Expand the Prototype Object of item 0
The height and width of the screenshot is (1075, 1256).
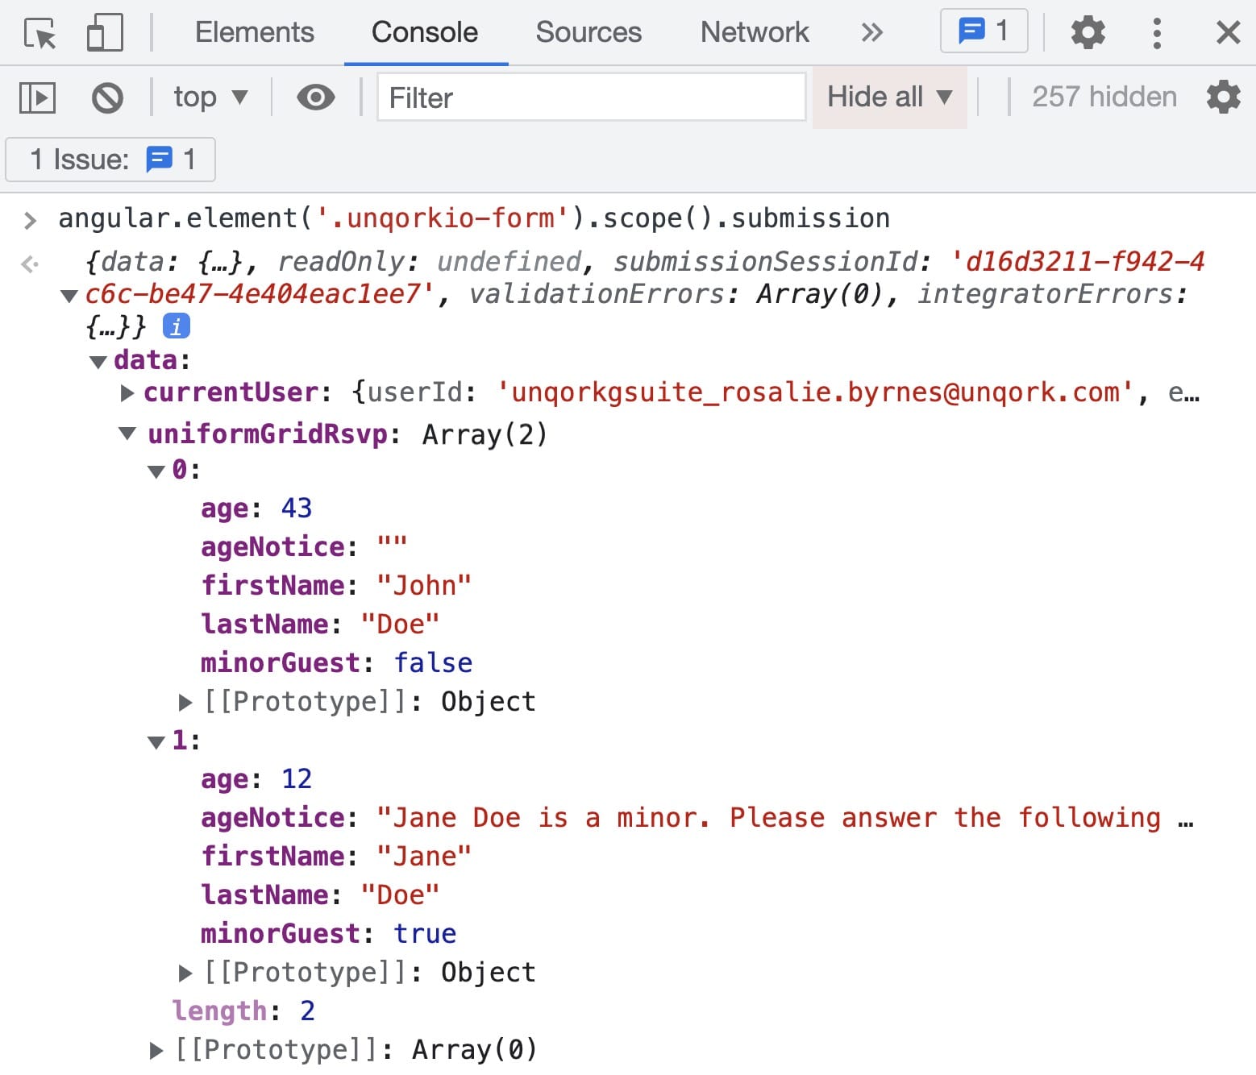click(185, 703)
